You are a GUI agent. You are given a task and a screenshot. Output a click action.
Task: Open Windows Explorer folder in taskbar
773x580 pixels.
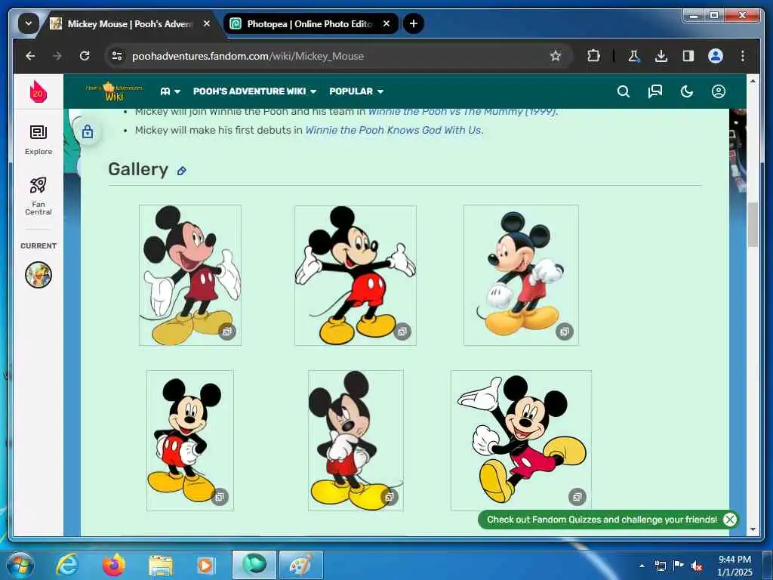(161, 566)
